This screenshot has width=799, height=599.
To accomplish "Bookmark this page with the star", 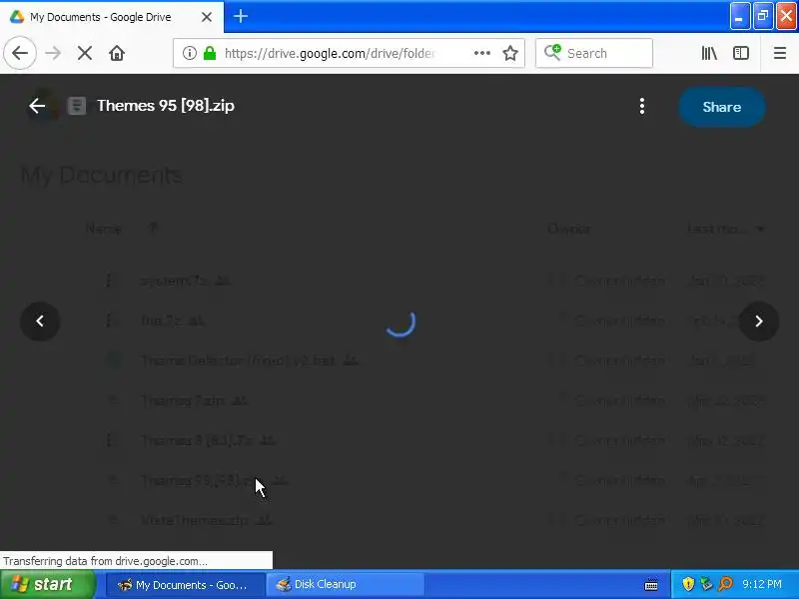I will click(x=510, y=53).
